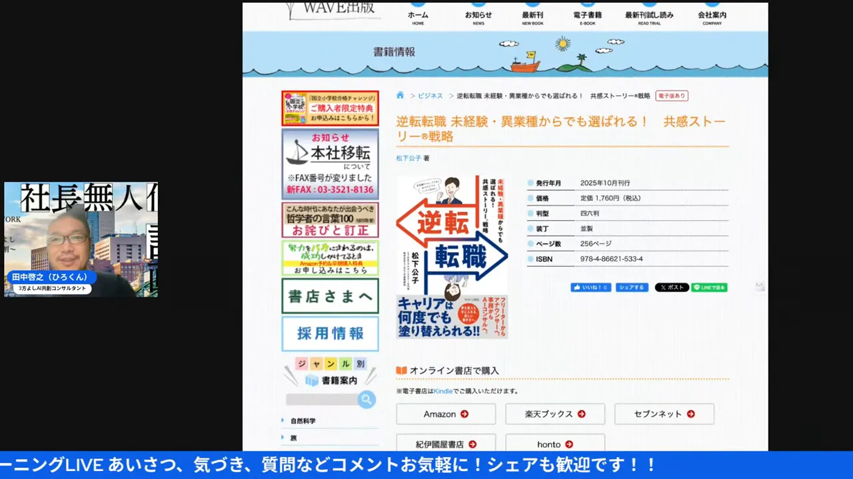This screenshot has height=479, width=853.
Task: Open the 国立小学校合格チャレンジ banner
Action: coord(330,108)
